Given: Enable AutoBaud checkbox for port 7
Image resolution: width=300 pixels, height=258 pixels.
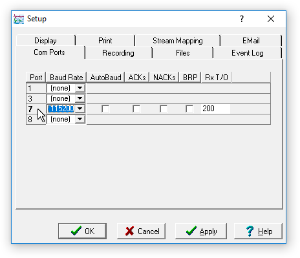Looking at the screenshot, I should point(105,109).
